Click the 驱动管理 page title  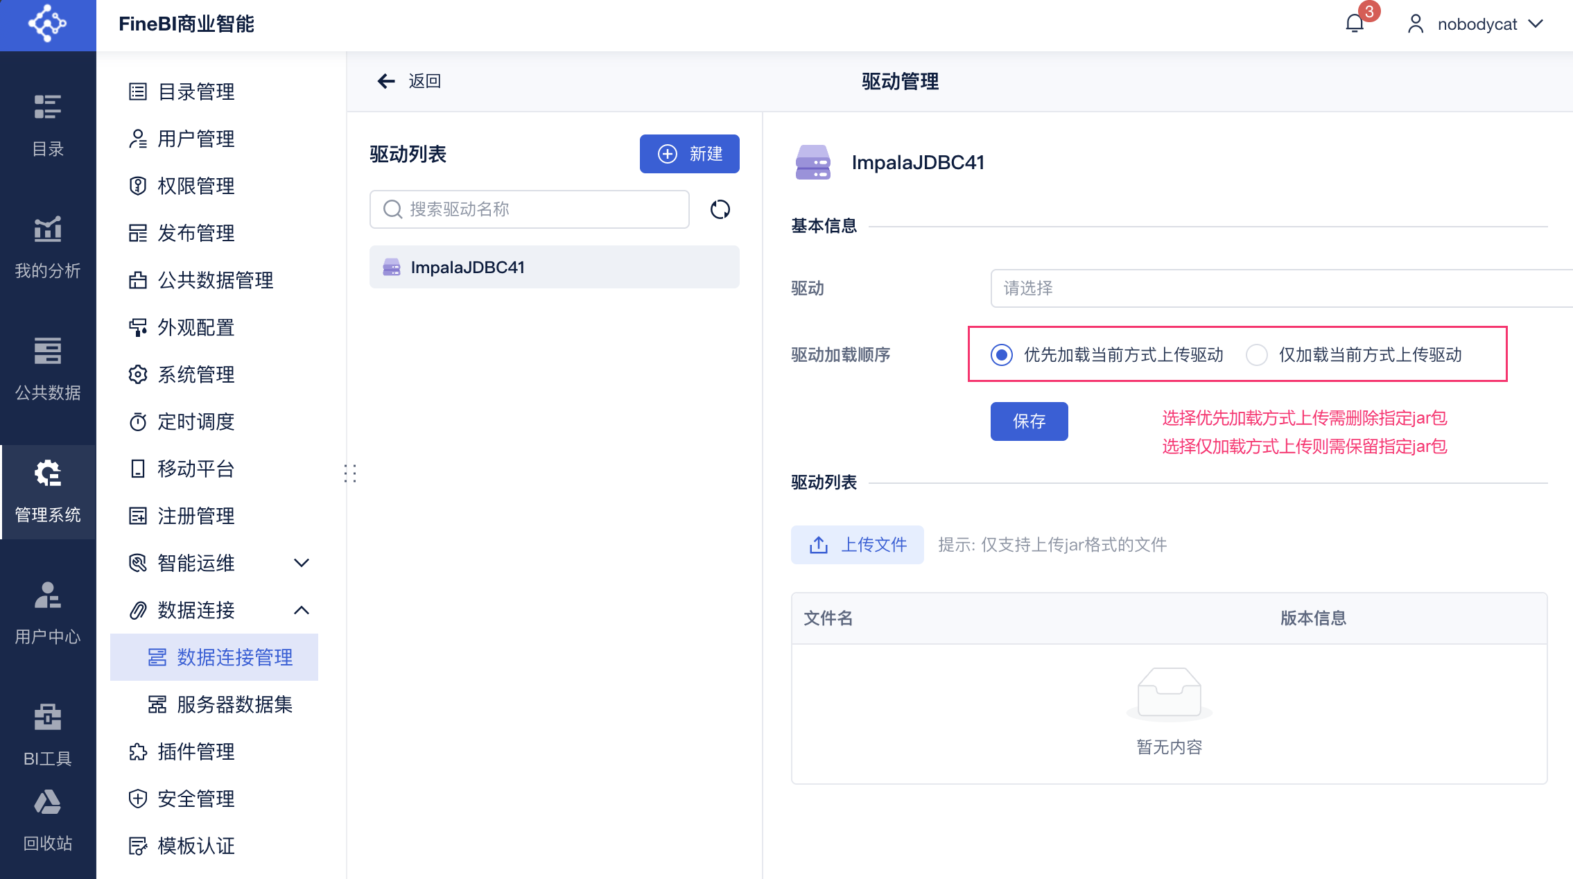pos(900,82)
